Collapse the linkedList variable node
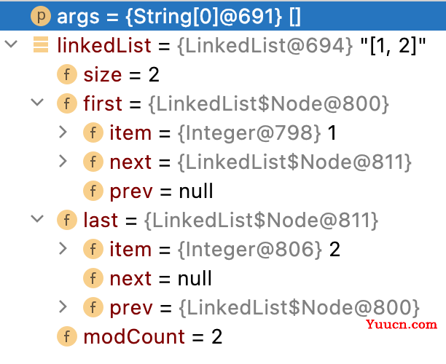This screenshot has height=364, width=446. [x=11, y=44]
